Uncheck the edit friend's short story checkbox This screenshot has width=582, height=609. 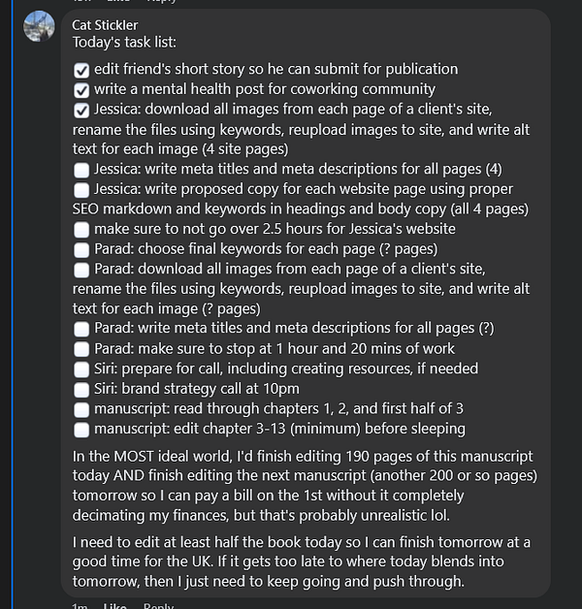click(81, 70)
